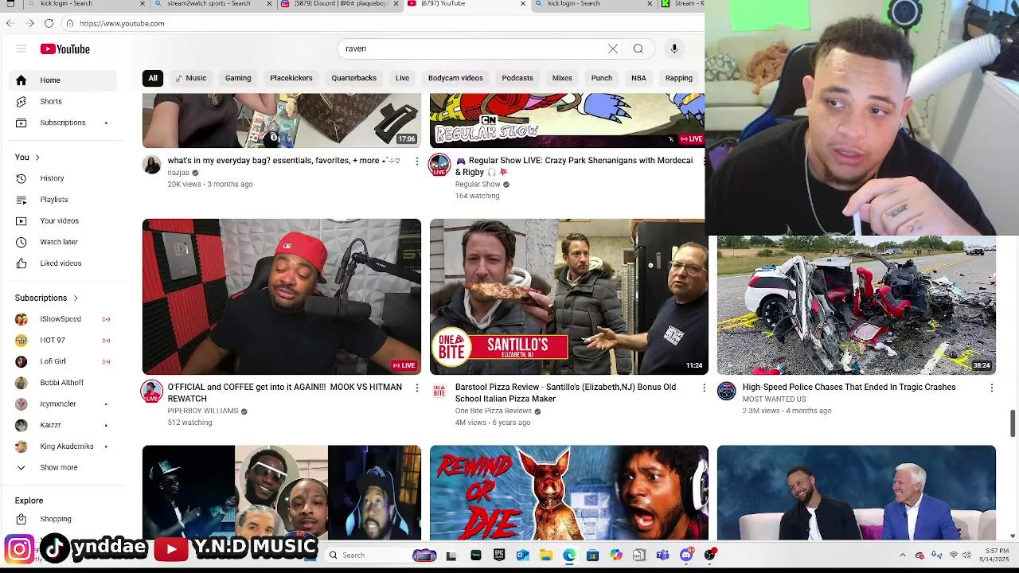
Task: Open File Explorer from the taskbar
Action: [x=546, y=555]
